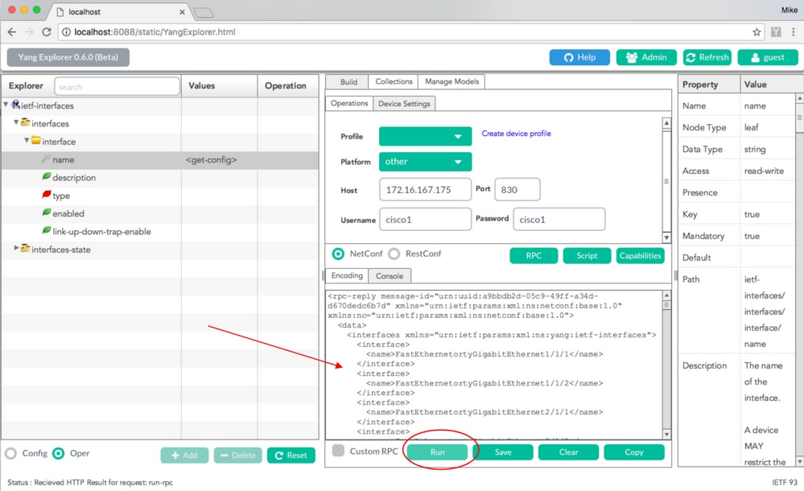Image resolution: width=804 pixels, height=491 pixels.
Task: Go back using the browser back arrow
Action: pos(12,32)
